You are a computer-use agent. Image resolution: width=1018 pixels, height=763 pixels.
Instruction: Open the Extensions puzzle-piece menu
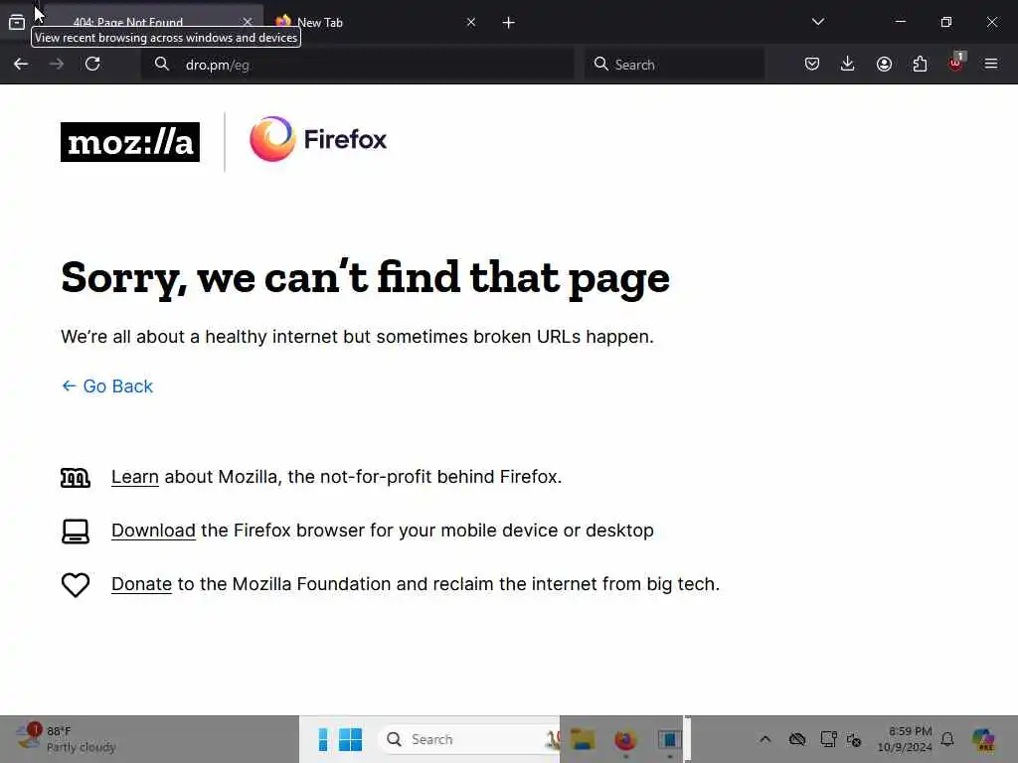920,64
